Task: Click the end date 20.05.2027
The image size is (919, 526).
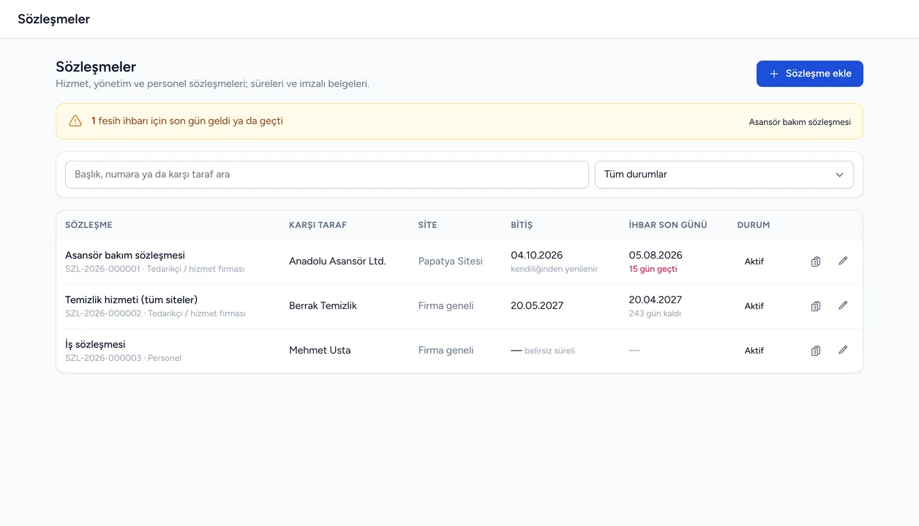Action: 537,305
